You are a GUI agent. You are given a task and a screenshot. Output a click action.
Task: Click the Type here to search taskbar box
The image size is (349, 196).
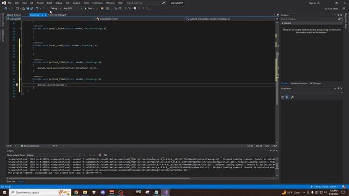point(40,192)
